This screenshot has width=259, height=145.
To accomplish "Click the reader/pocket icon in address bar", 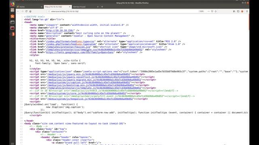I will point(212,11).
